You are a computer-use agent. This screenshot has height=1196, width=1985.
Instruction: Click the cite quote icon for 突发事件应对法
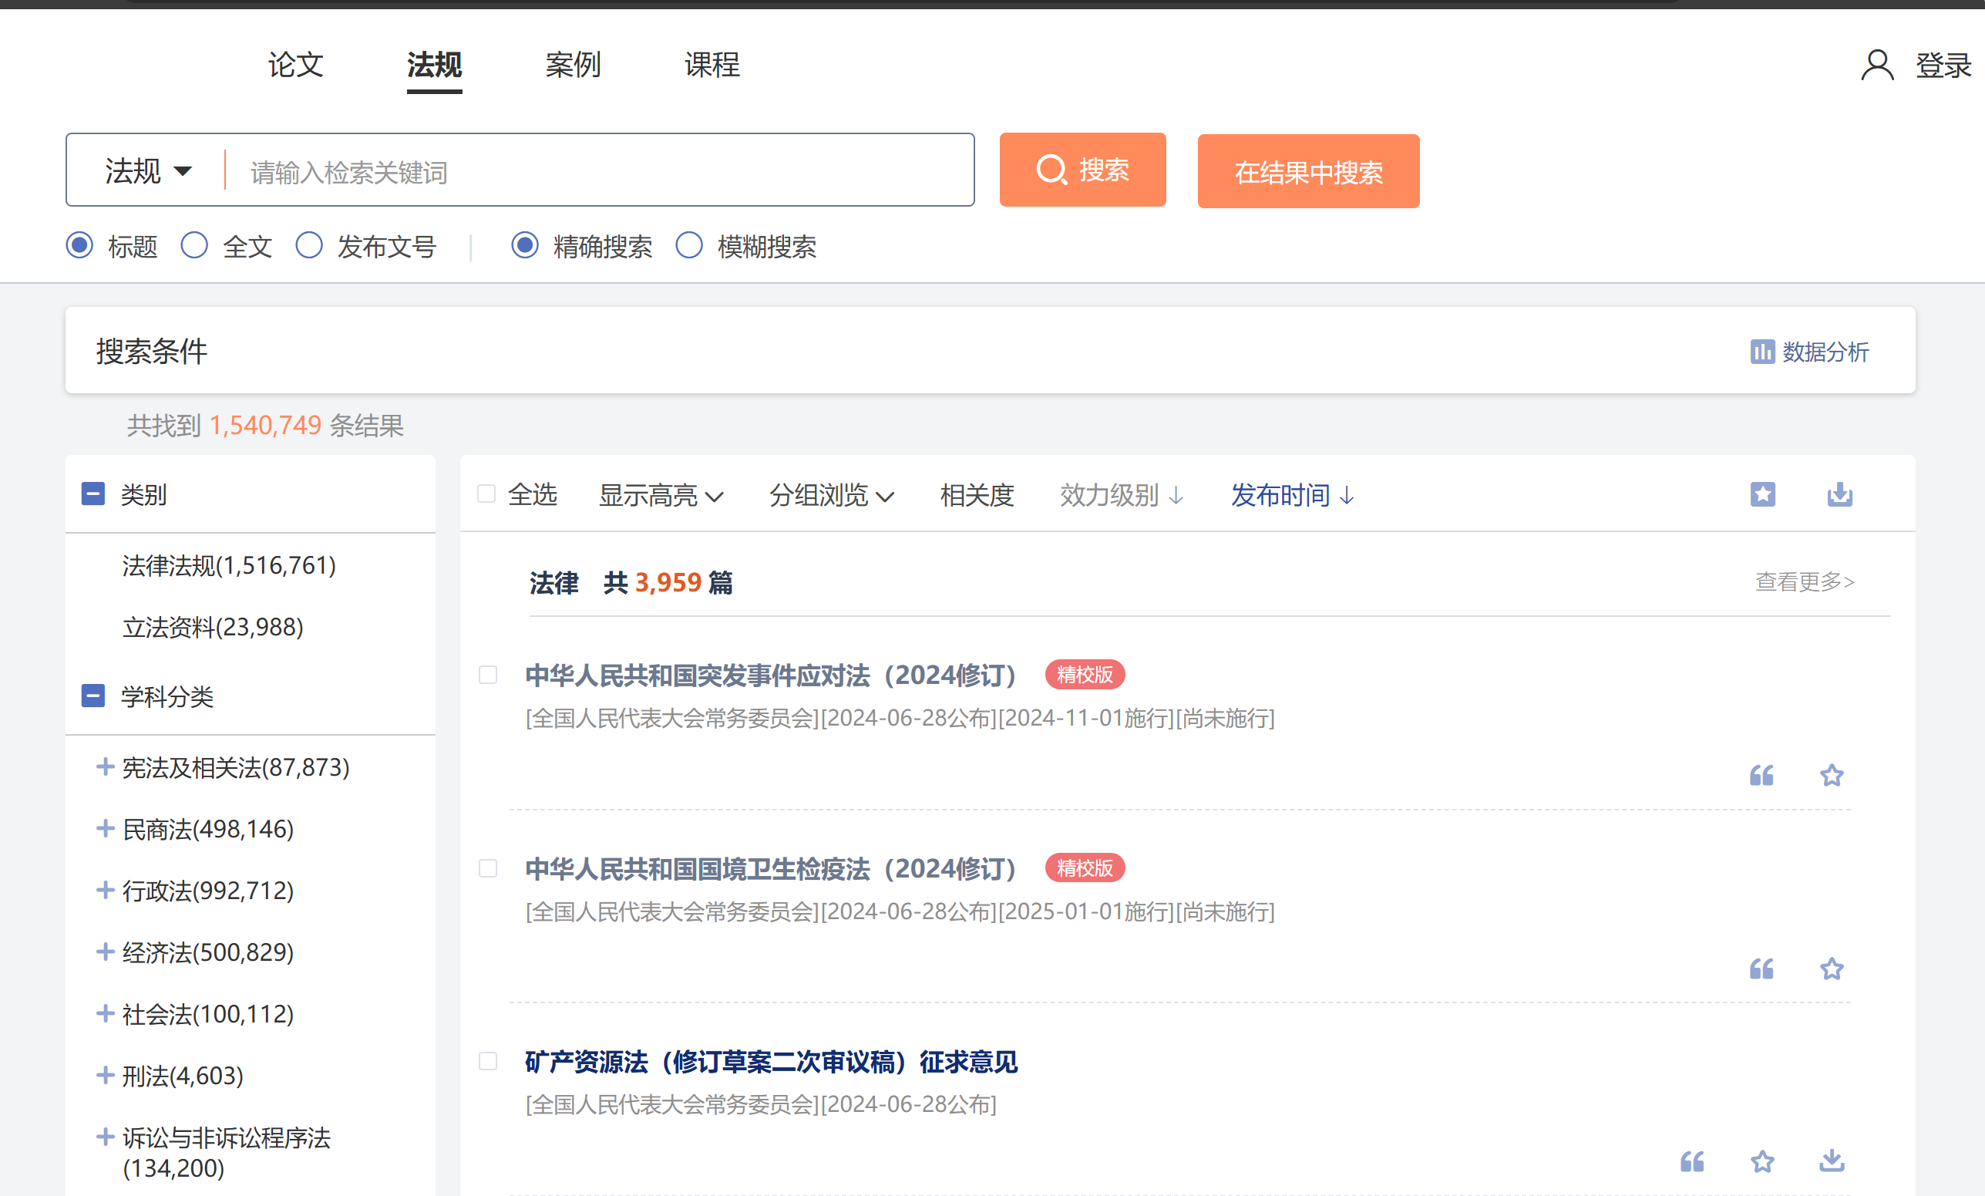tap(1762, 775)
